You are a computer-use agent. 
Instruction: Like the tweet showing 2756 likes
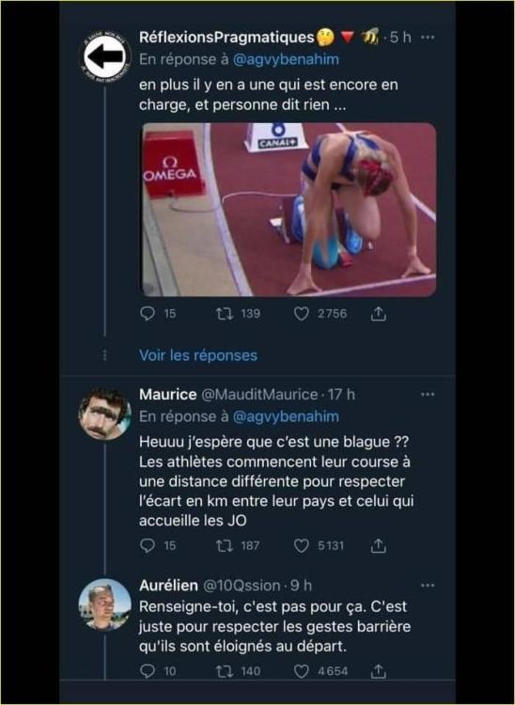click(301, 313)
